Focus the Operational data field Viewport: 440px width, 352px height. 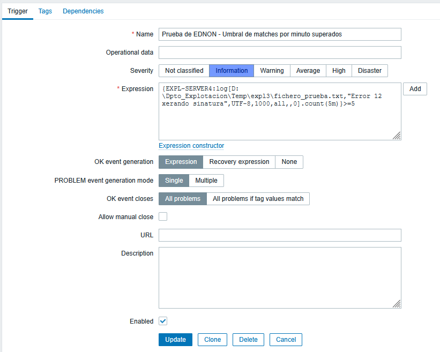[x=280, y=53]
